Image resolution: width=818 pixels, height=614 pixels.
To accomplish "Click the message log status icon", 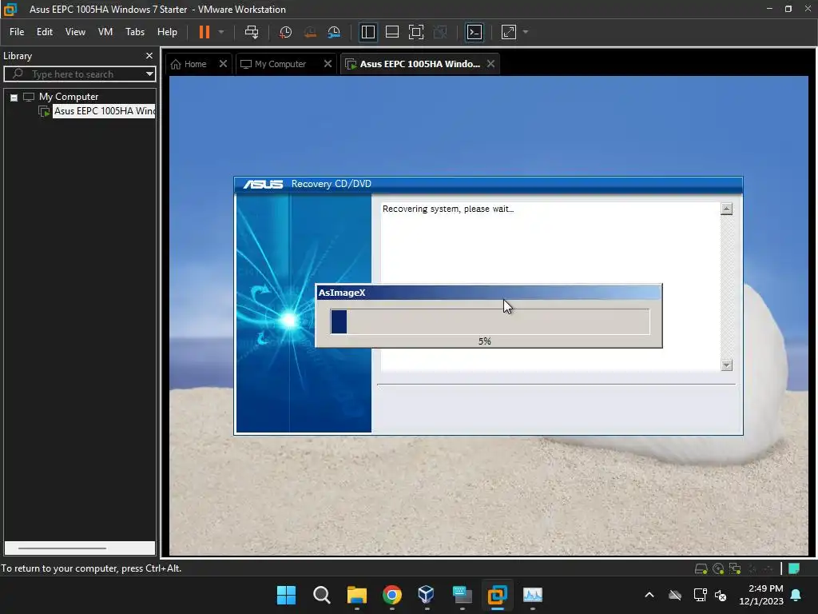I will 794,568.
